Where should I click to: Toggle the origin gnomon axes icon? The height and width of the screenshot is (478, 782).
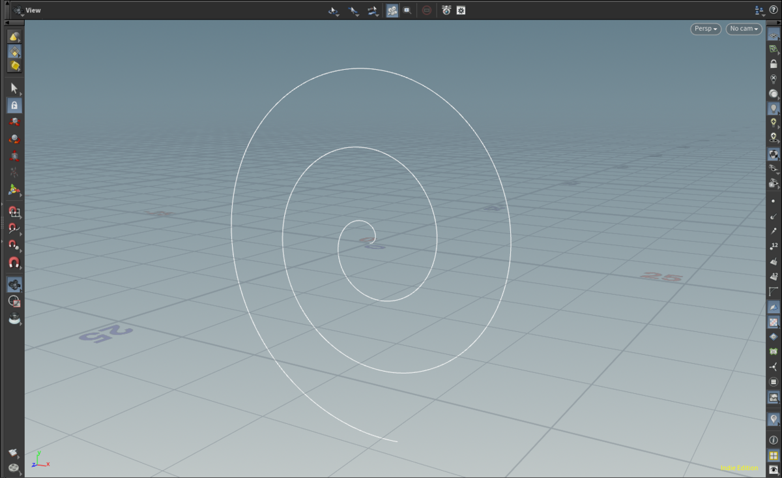pyautogui.click(x=774, y=367)
